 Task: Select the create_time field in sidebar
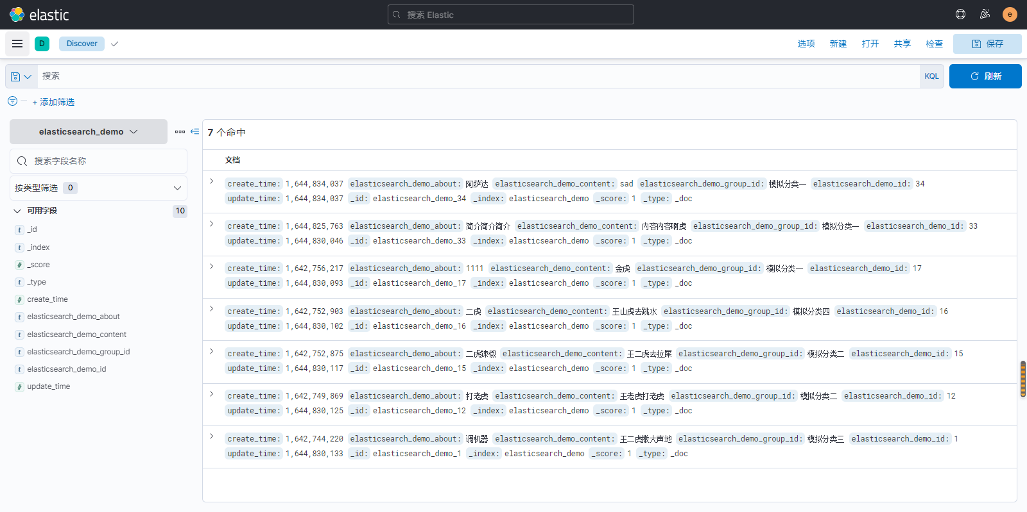(x=47, y=299)
